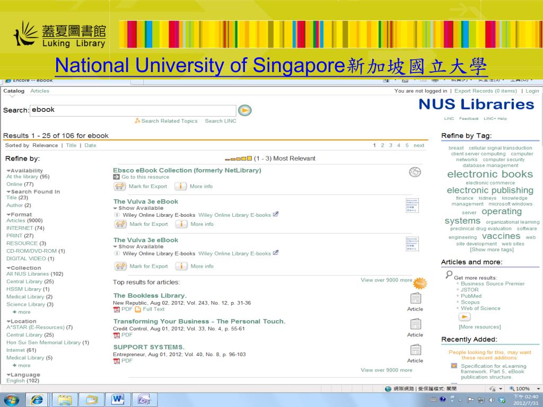543x407 pixels.
Task: Open the JSTOR resource link
Action: pyautogui.click(x=470, y=290)
